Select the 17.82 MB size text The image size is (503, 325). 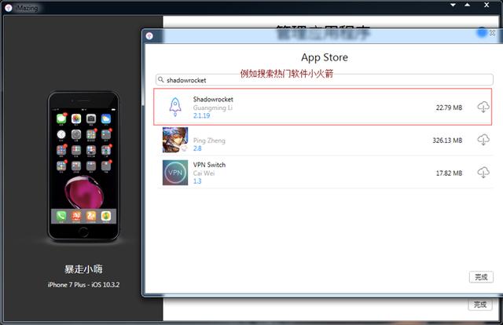point(449,173)
